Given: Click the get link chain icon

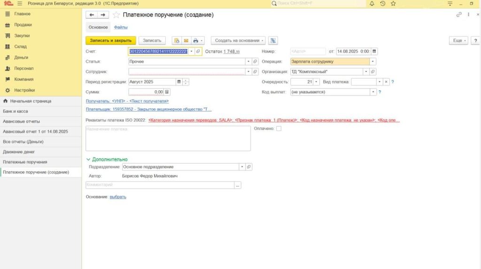Looking at the screenshot, I should click(459, 15).
